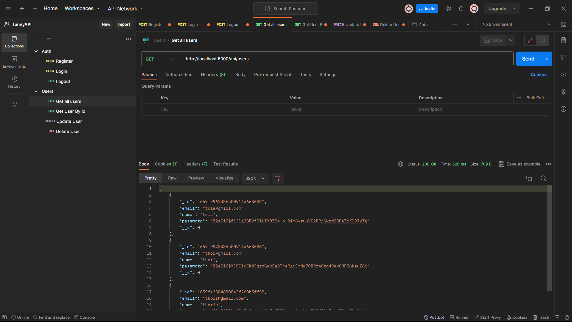The width and height of the screenshot is (572, 322).
Task: Click the response vertical scrollbar
Action: click(549, 238)
